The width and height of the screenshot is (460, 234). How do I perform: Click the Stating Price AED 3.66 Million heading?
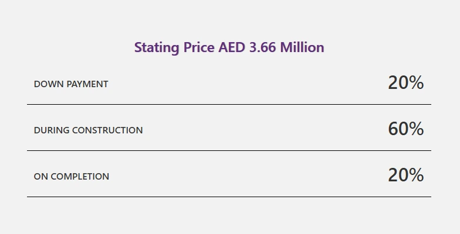(x=229, y=48)
